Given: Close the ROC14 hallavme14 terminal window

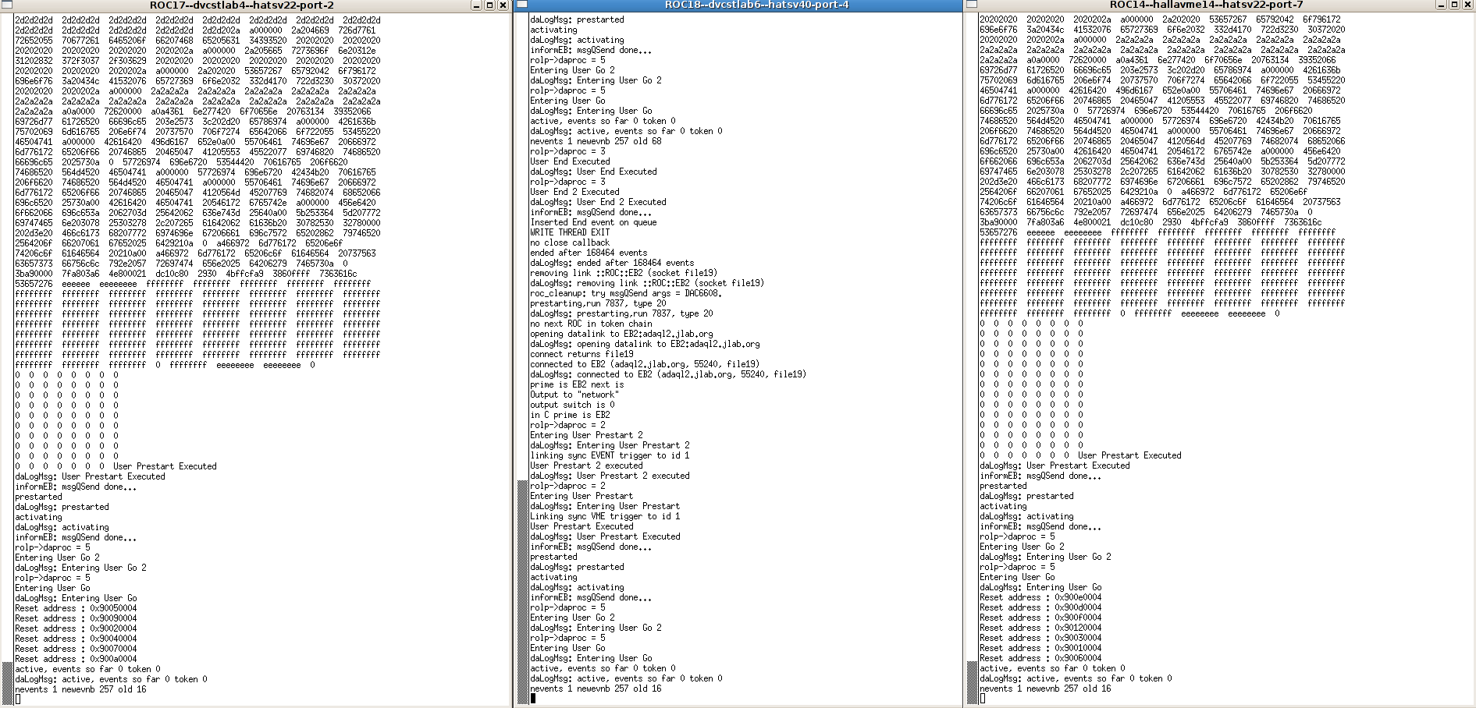Looking at the screenshot, I should tap(1467, 5).
